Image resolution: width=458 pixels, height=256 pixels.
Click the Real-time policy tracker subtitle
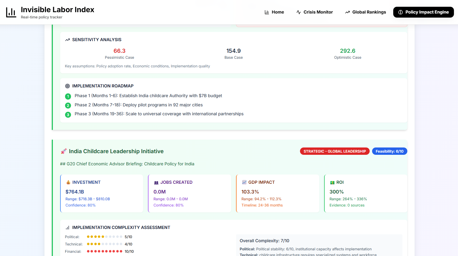click(x=41, y=17)
